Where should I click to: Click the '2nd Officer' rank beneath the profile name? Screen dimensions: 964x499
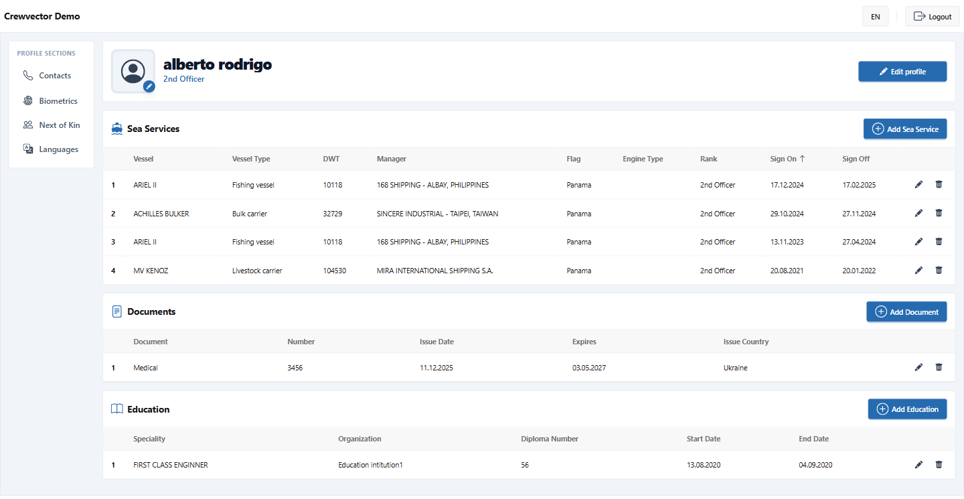(x=184, y=79)
